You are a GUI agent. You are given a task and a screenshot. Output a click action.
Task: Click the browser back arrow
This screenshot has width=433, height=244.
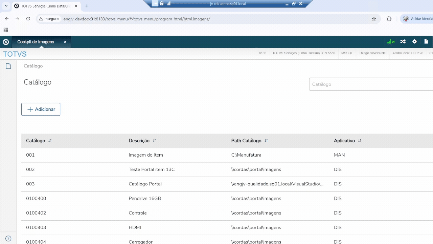7,19
